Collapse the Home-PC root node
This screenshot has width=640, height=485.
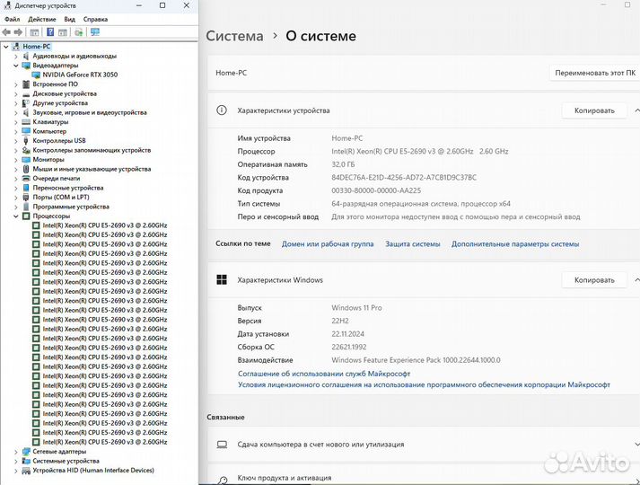click(x=5, y=47)
